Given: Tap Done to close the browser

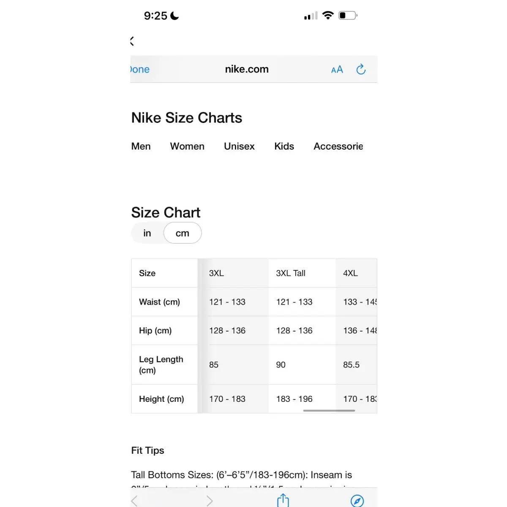Looking at the screenshot, I should (x=140, y=69).
